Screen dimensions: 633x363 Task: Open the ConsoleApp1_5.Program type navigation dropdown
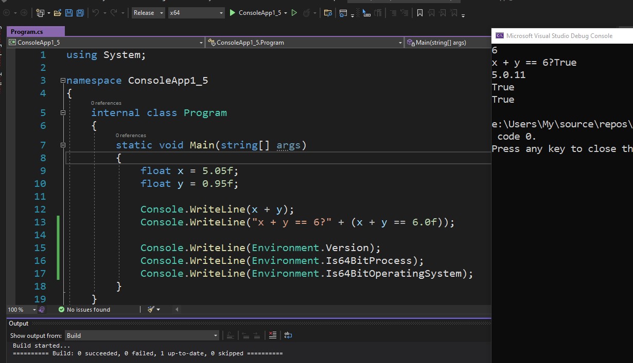[x=304, y=43]
